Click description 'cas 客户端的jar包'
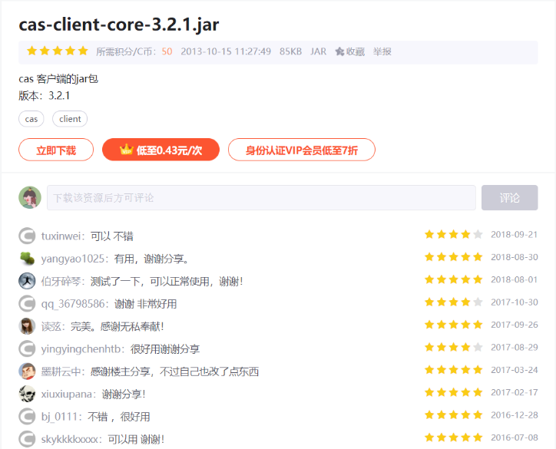 [58, 79]
